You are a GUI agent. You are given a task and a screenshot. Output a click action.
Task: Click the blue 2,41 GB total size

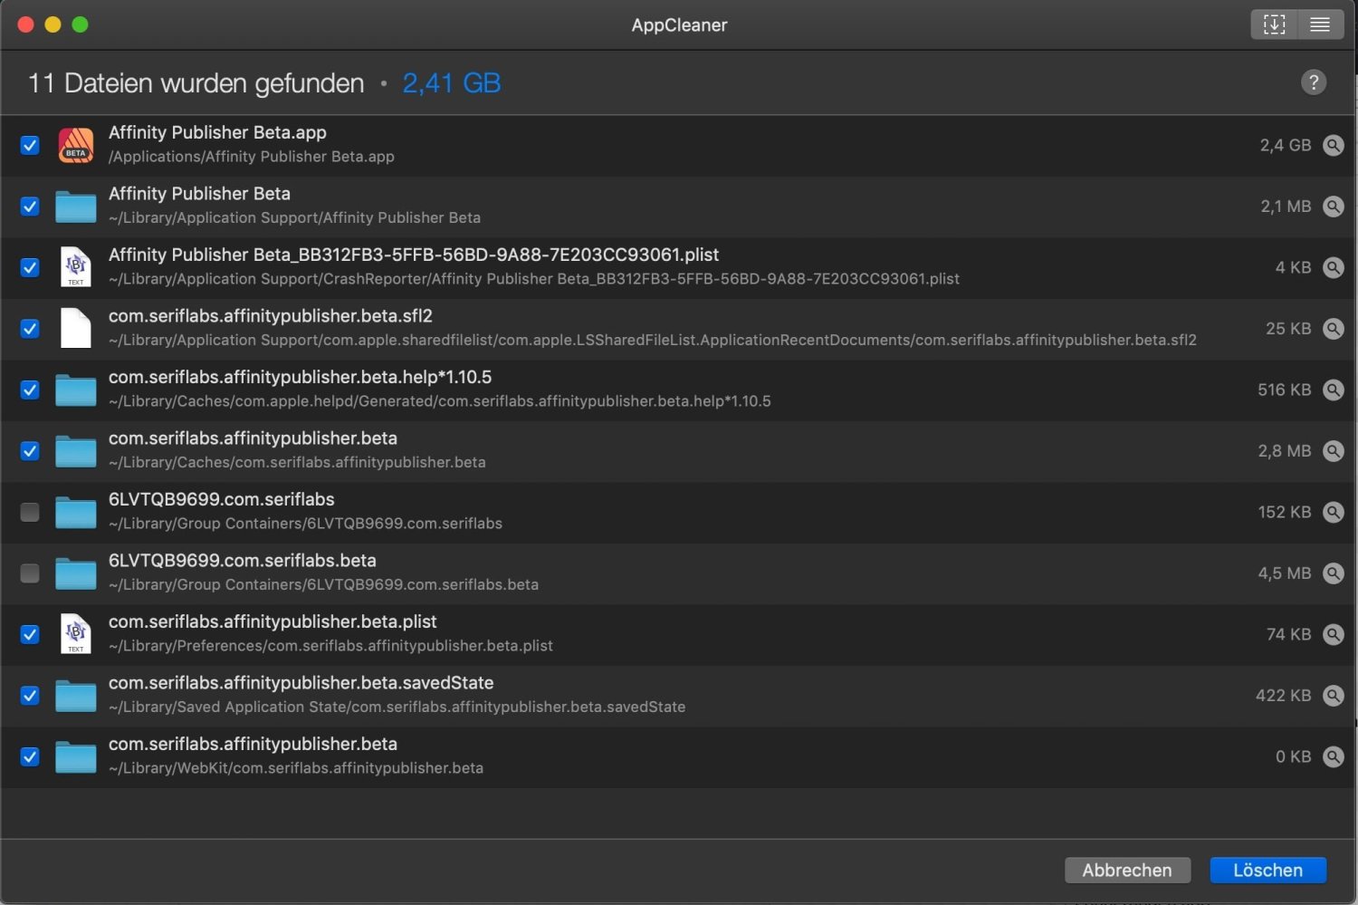pos(451,82)
